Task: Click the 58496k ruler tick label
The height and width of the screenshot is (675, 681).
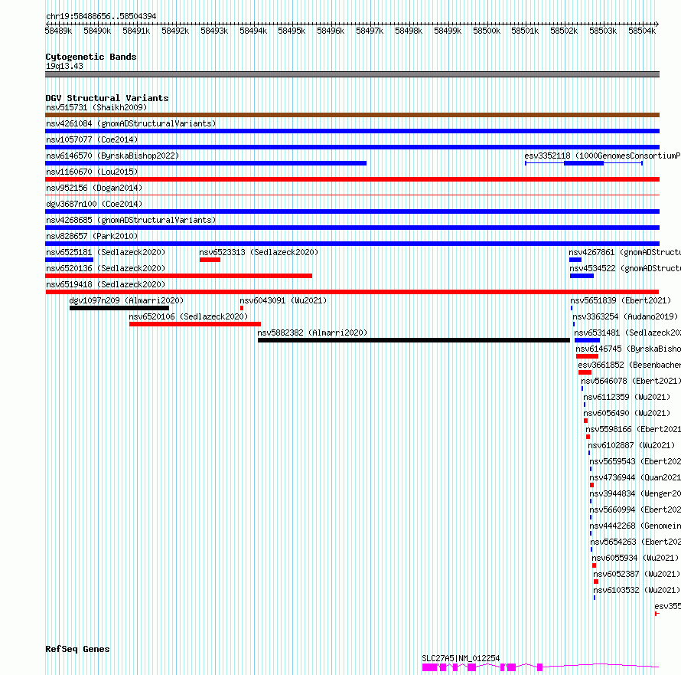Action: [x=331, y=31]
